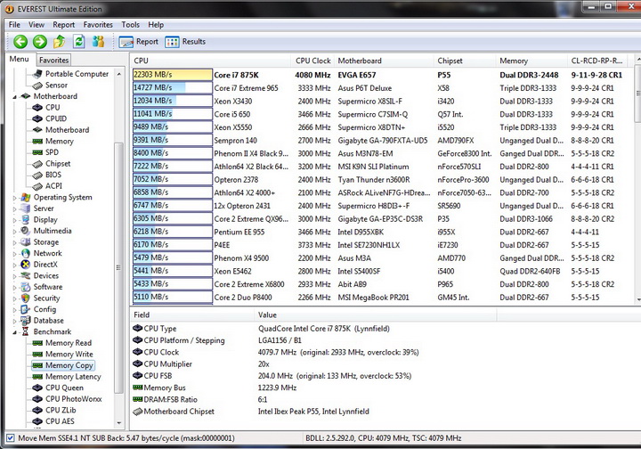Select the CPU AES benchmark icon
Image resolution: width=641 pixels, height=449 pixels.
[x=37, y=421]
